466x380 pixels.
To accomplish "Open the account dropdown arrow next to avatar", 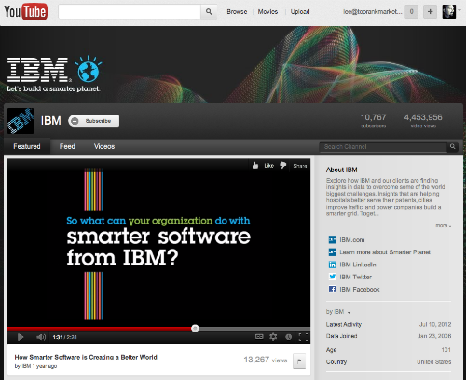I will [459, 10].
